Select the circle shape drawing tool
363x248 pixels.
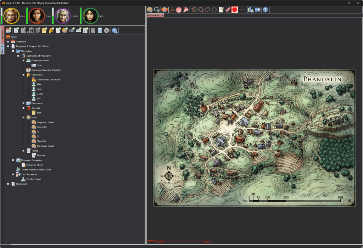214,10
